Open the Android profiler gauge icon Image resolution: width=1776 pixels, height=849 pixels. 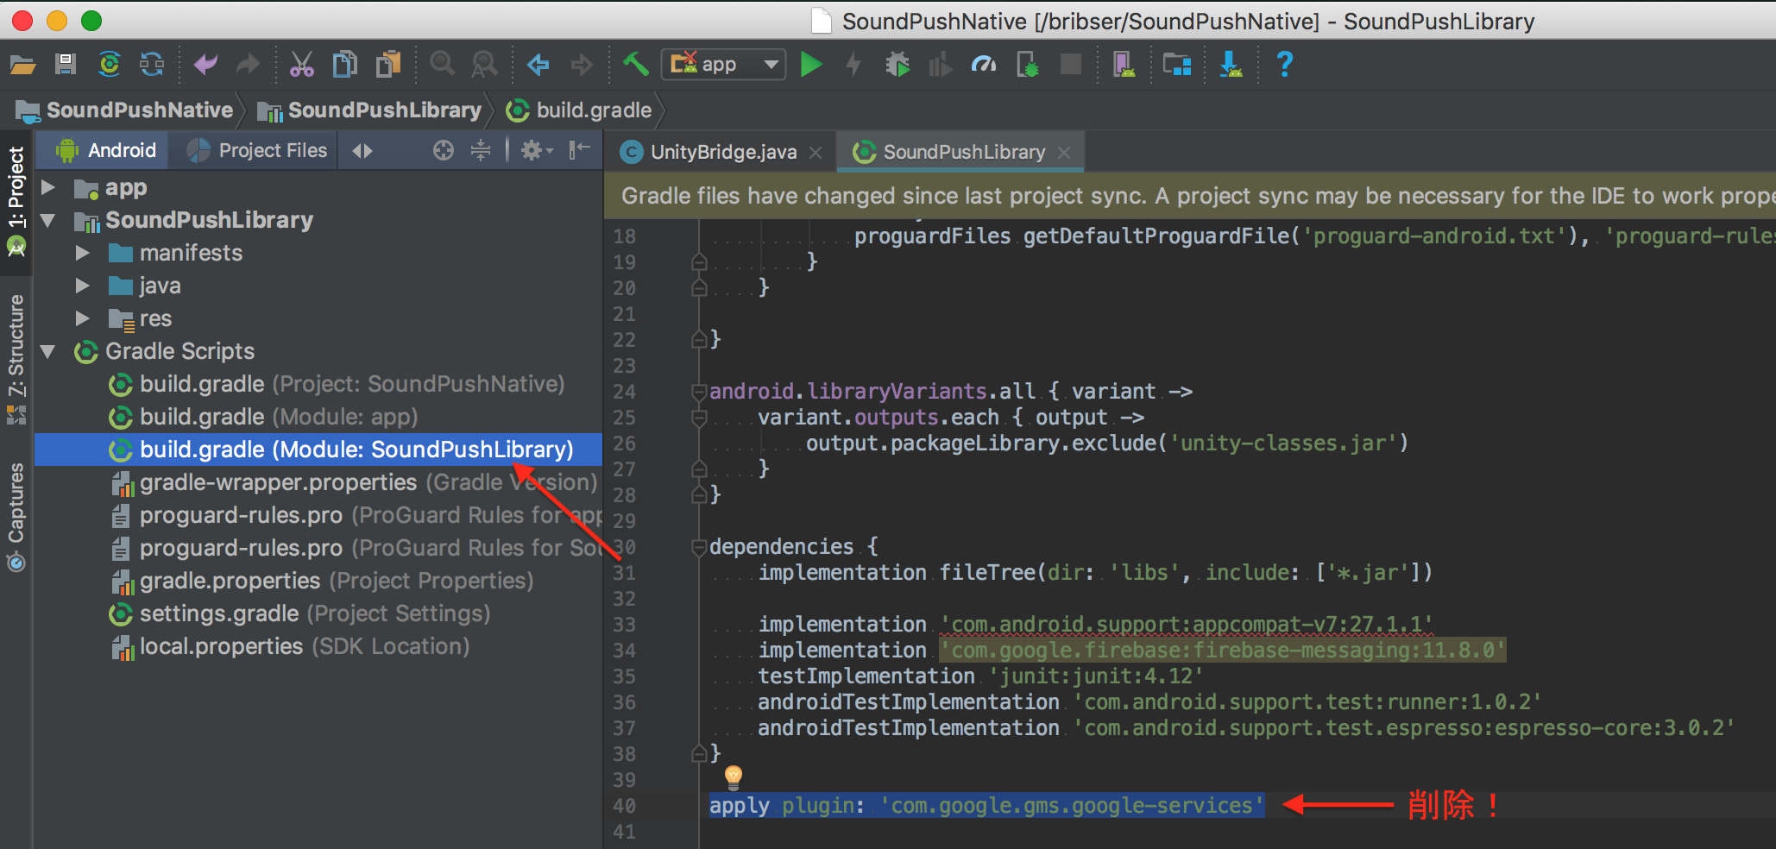click(x=984, y=65)
